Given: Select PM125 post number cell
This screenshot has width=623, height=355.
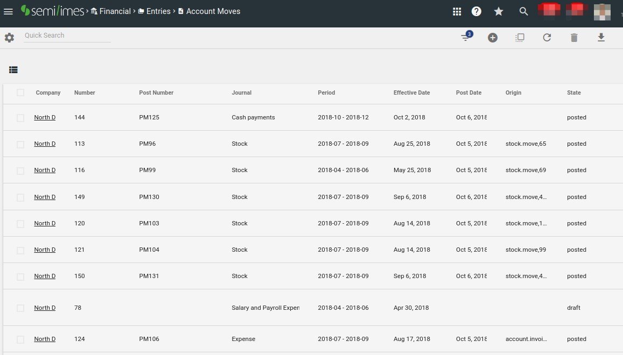Looking at the screenshot, I should 149,117.
